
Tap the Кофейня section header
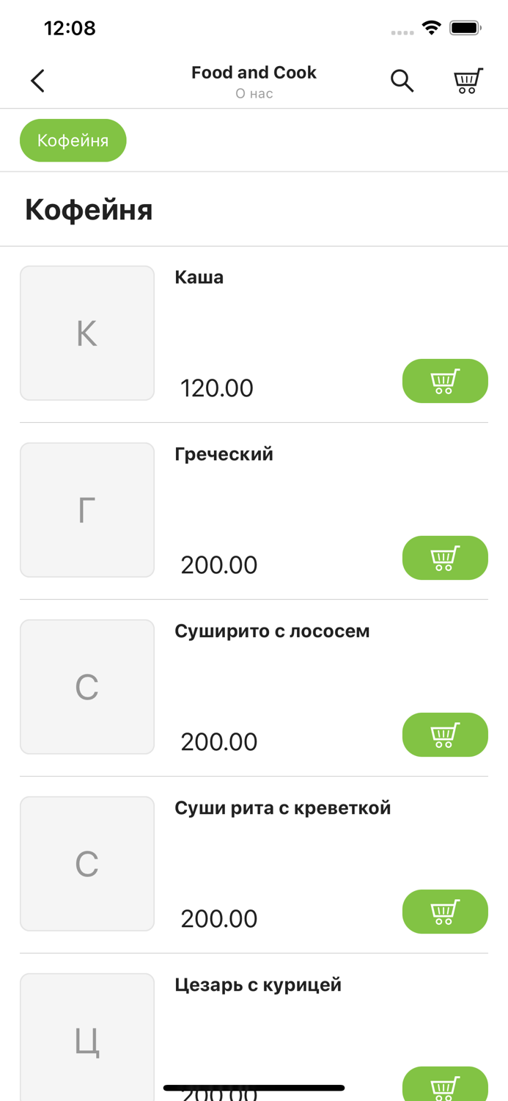point(88,210)
